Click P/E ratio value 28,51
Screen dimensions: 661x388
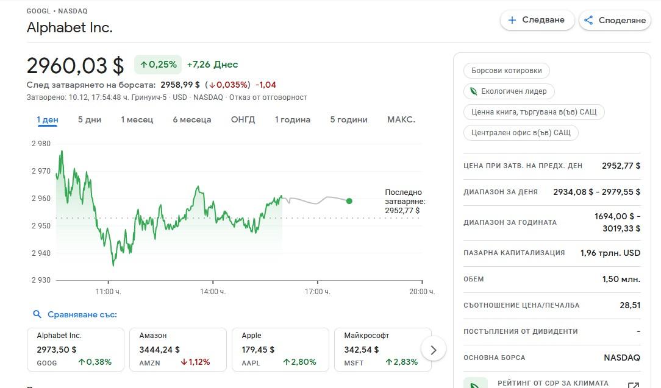630,305
